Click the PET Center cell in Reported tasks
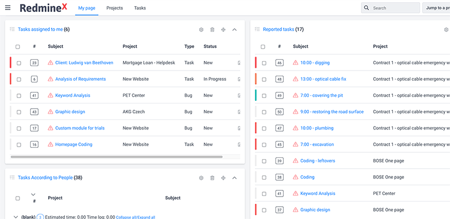 point(384,193)
